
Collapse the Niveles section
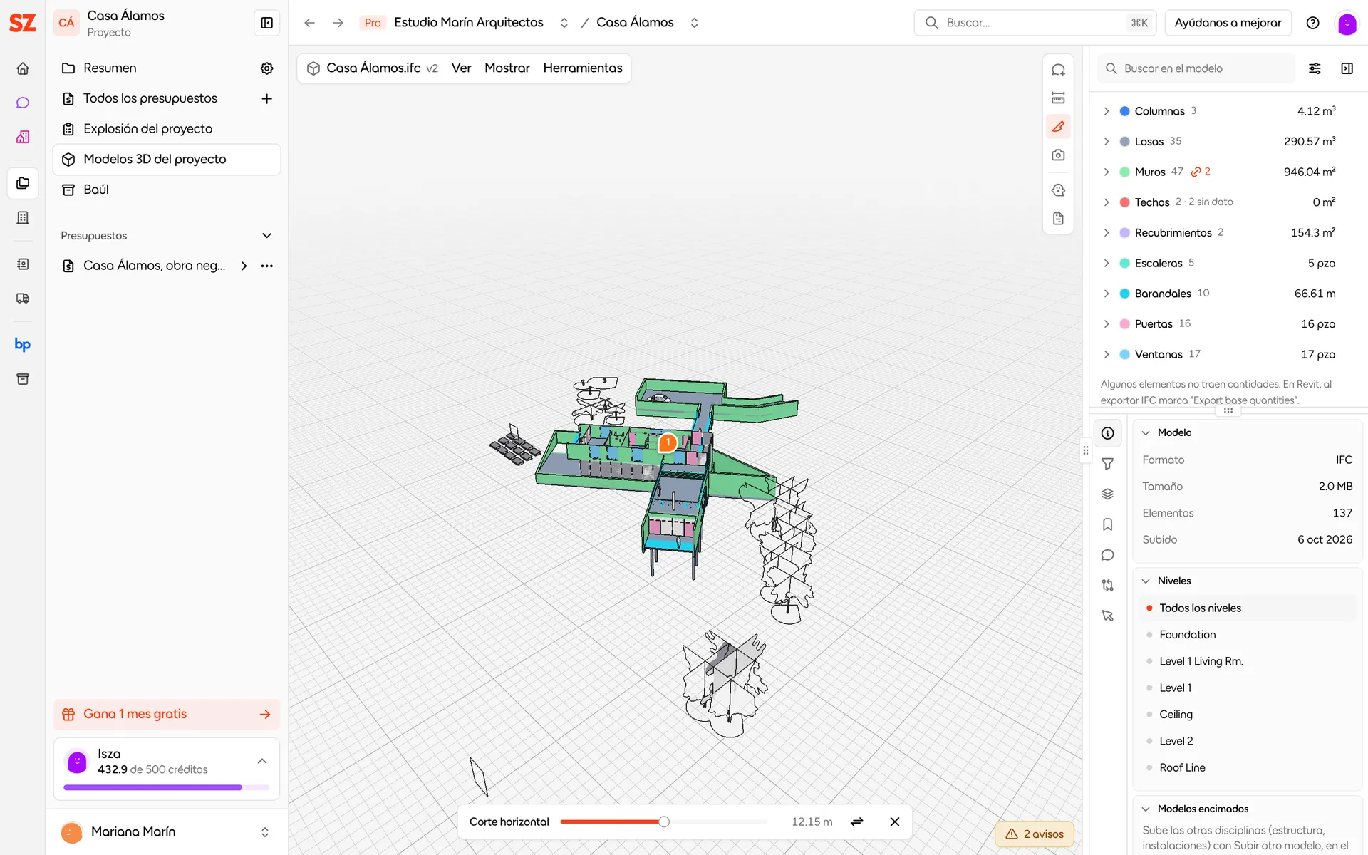click(x=1146, y=581)
